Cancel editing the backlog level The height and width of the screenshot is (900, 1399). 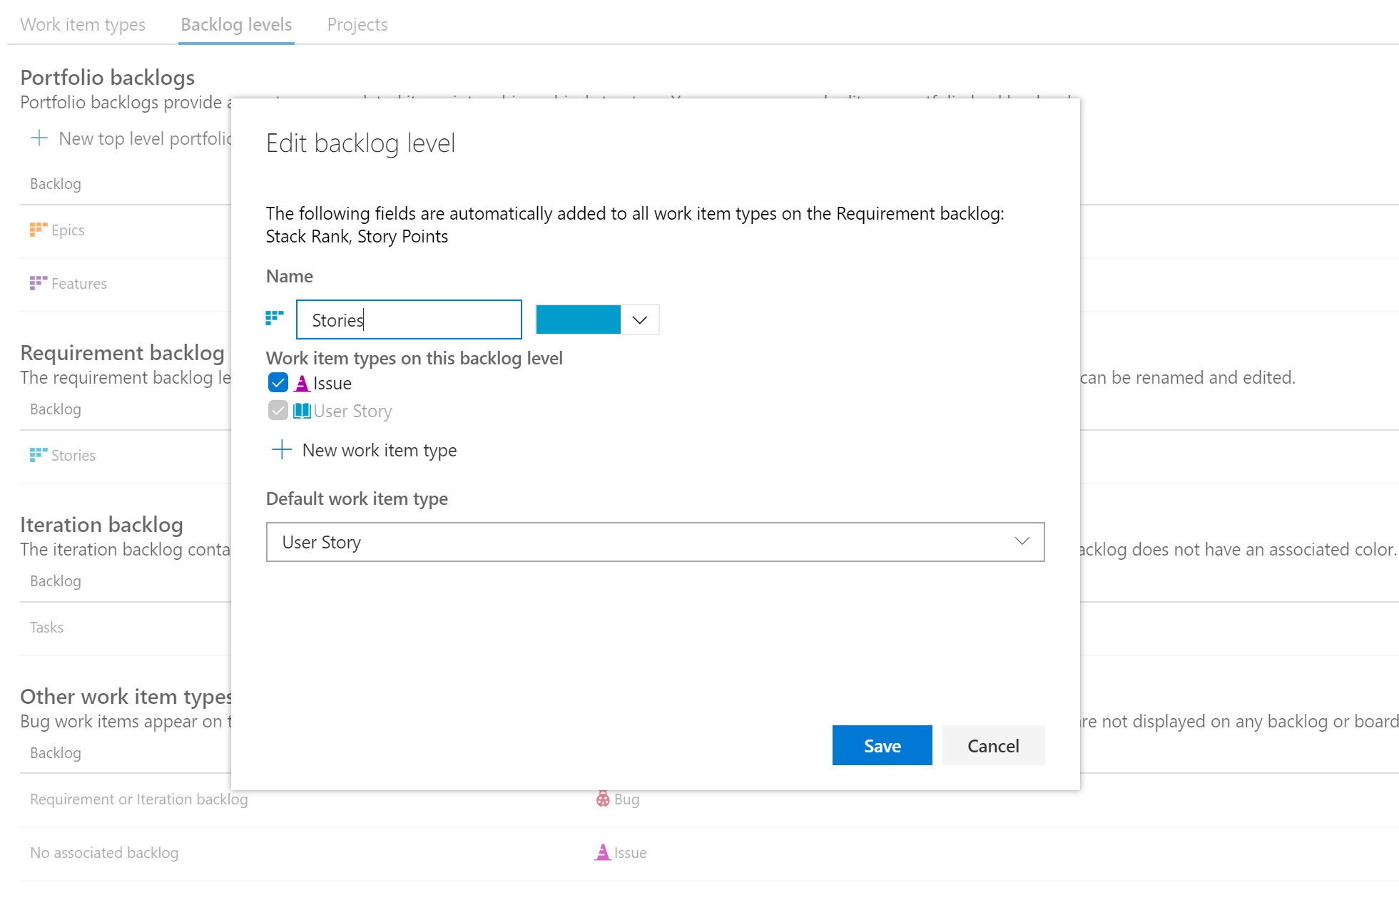(x=993, y=745)
